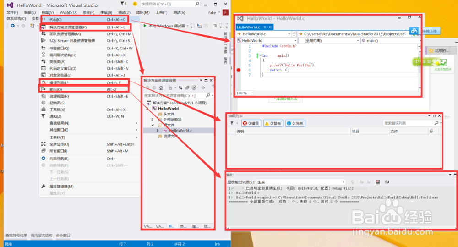Select HelloWorld.c in Solution Explorer tree
The height and width of the screenshot is (247, 458).
tap(180, 130)
